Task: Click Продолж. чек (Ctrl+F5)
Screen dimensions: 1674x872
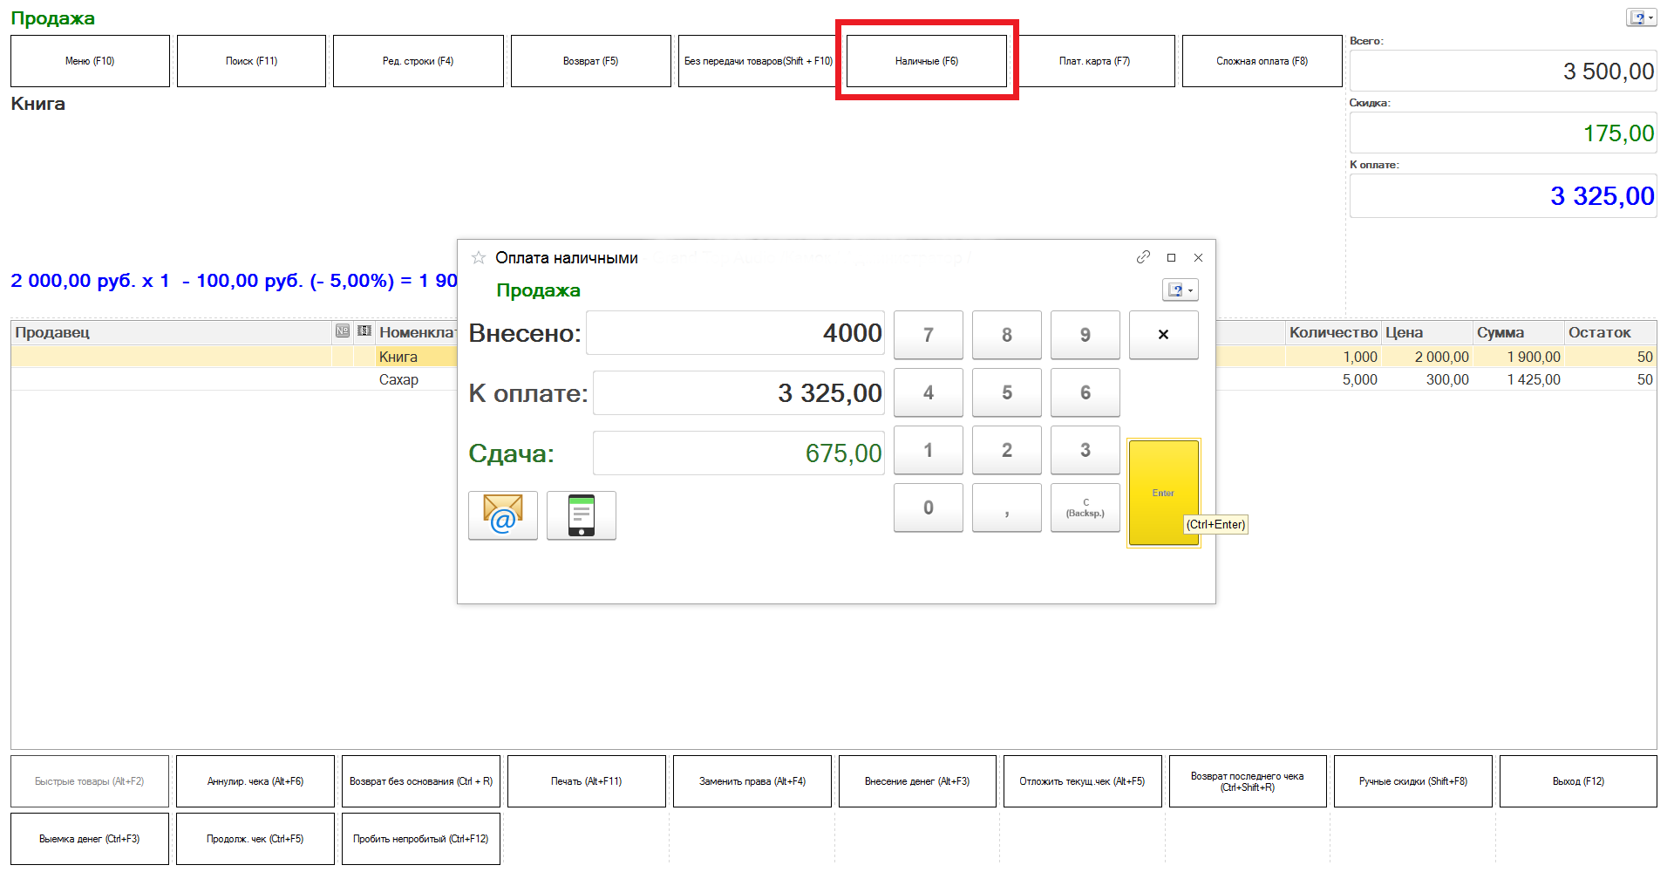Action: tap(255, 839)
